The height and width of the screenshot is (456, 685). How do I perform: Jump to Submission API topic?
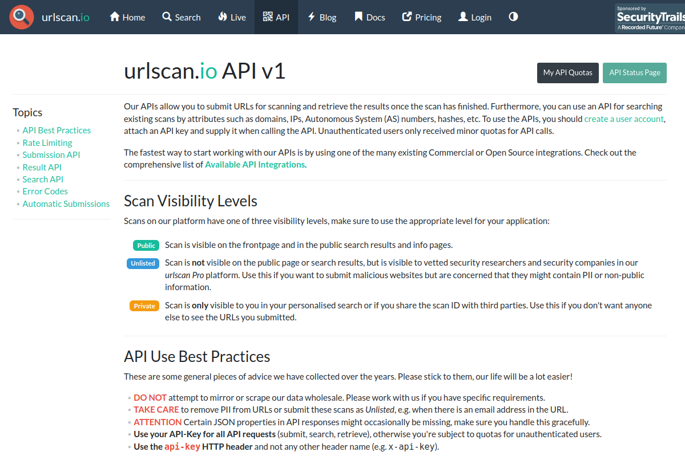pyautogui.click(x=51, y=155)
